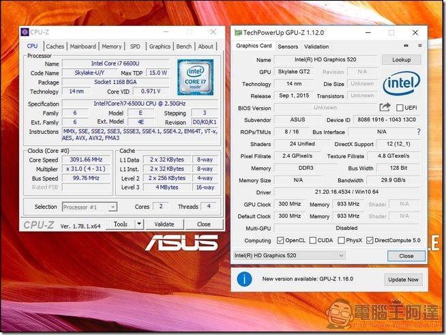The height and width of the screenshot is (335, 446).
Task: Click the Core Speed value 3091.66 MHz
Action: pyautogui.click(x=86, y=160)
